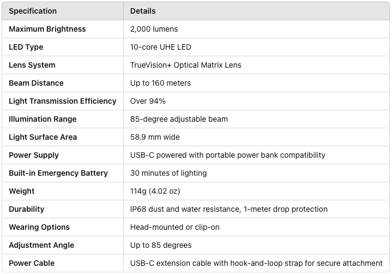Select the Light Surface Area label

tap(43, 137)
